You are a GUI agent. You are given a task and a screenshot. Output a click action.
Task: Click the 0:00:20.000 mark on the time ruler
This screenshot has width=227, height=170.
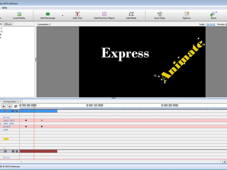(x=170, y=105)
